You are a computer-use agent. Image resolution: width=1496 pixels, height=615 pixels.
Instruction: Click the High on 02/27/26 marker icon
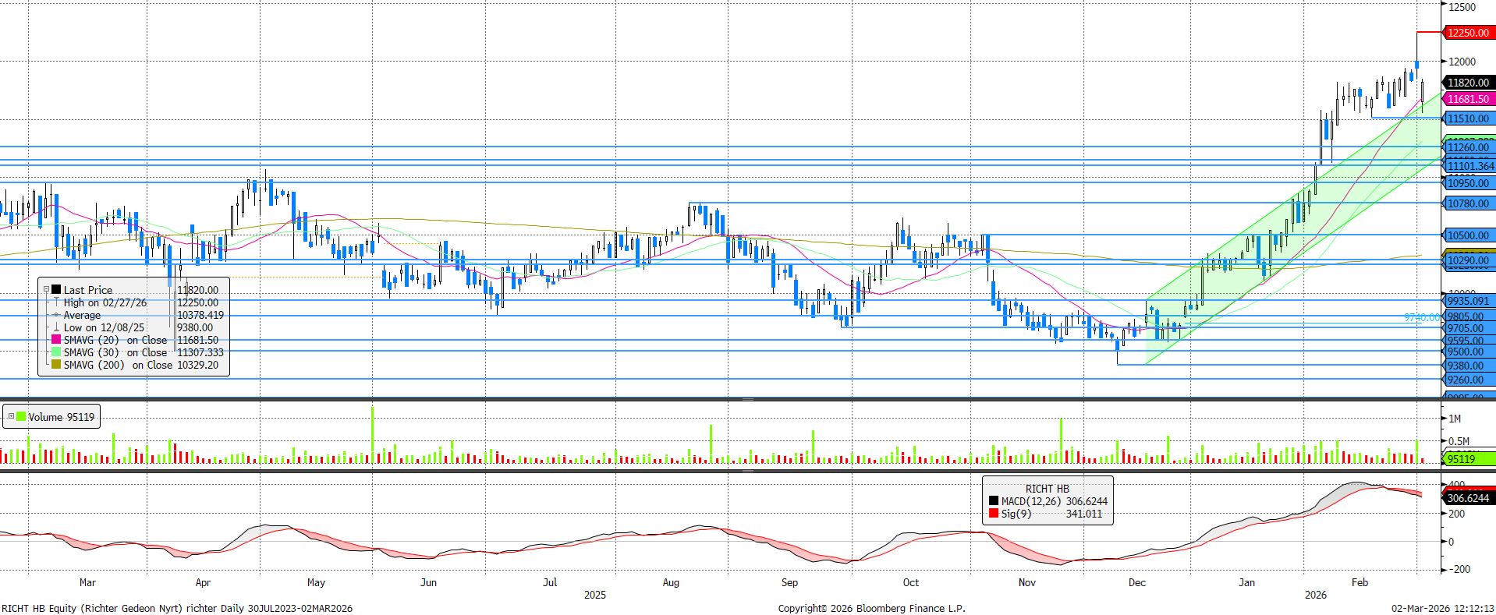pos(56,302)
